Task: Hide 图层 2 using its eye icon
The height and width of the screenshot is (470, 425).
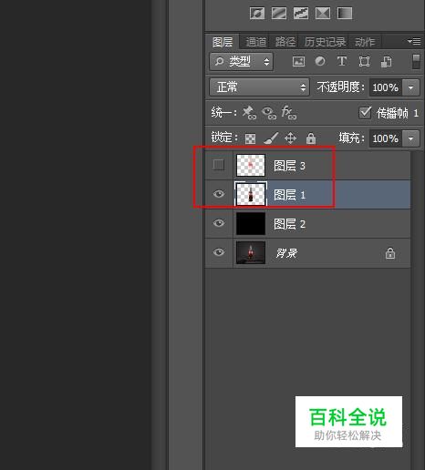Action: [219, 223]
